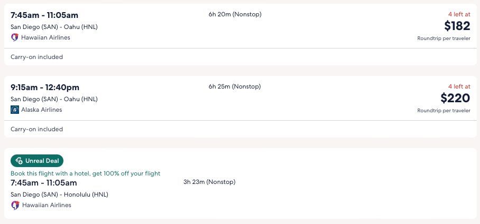
Task: Click "Roundtrip per traveler" under the $182 price
Action: point(444,38)
